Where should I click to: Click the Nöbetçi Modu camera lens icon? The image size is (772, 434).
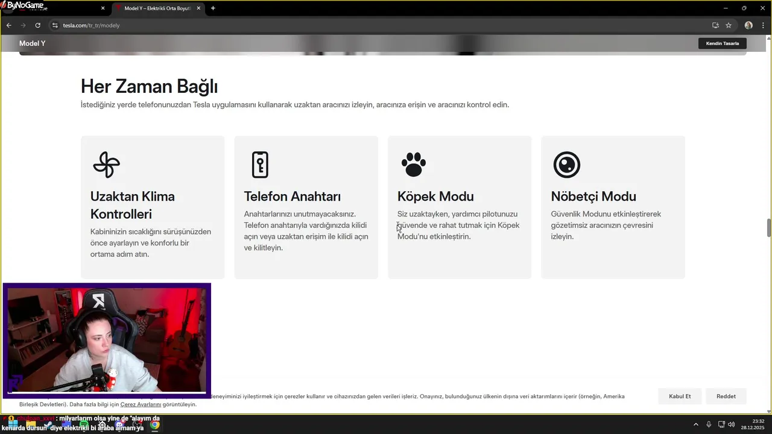click(567, 165)
